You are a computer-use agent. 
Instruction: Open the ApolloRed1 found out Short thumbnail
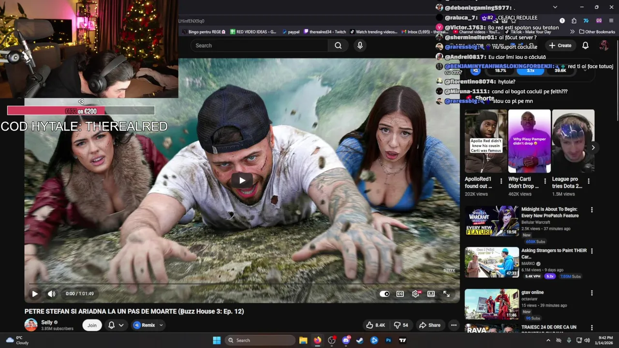pyautogui.click(x=486, y=141)
